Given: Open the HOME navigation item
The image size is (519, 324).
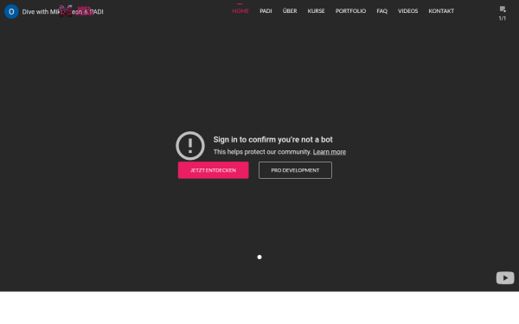Looking at the screenshot, I should (240, 11).
